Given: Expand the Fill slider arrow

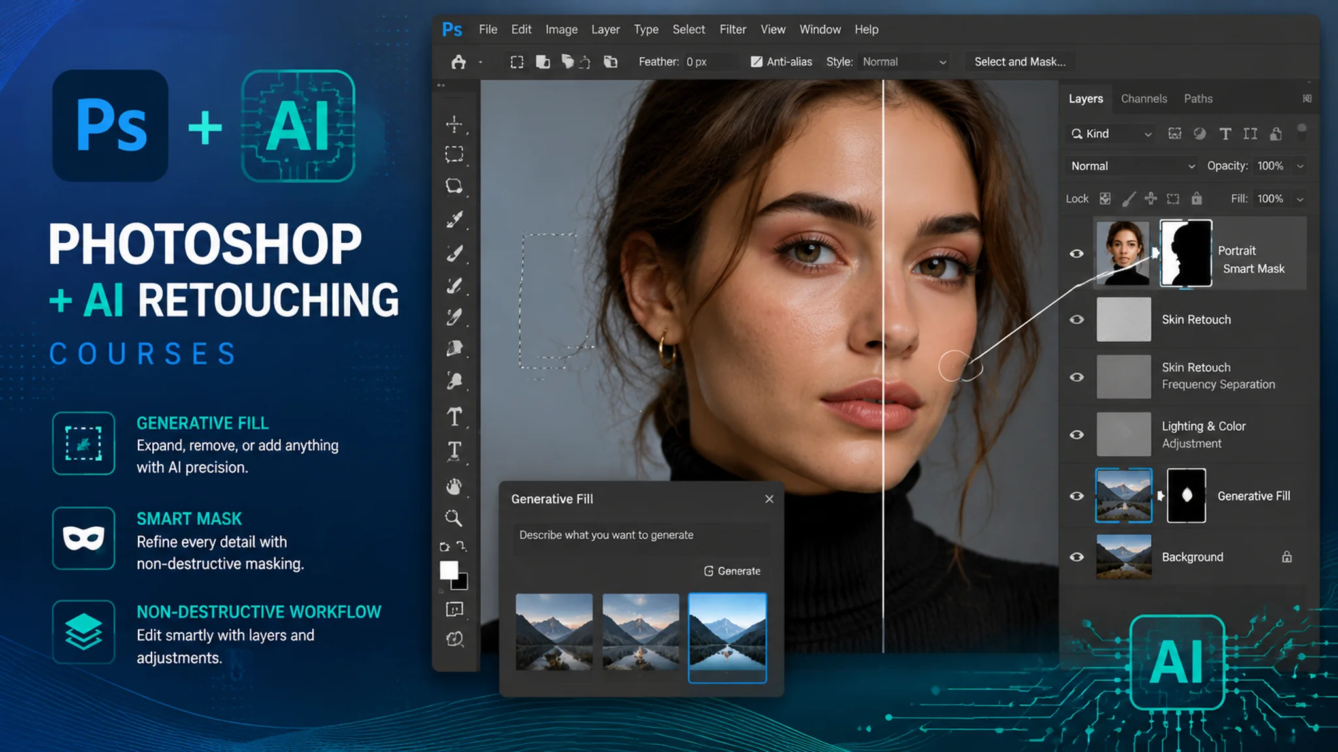Looking at the screenshot, I should pyautogui.click(x=1300, y=199).
